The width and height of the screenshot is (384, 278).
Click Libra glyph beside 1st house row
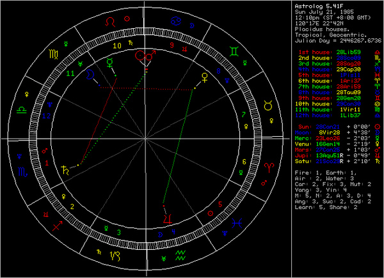(378, 52)
